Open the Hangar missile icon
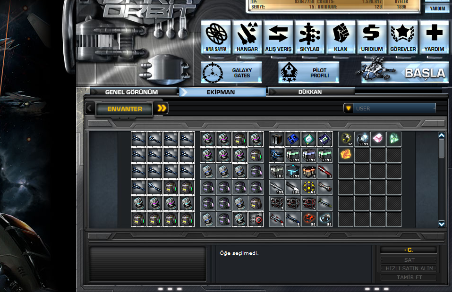Screen dimensions: 452x292 pos(247,37)
